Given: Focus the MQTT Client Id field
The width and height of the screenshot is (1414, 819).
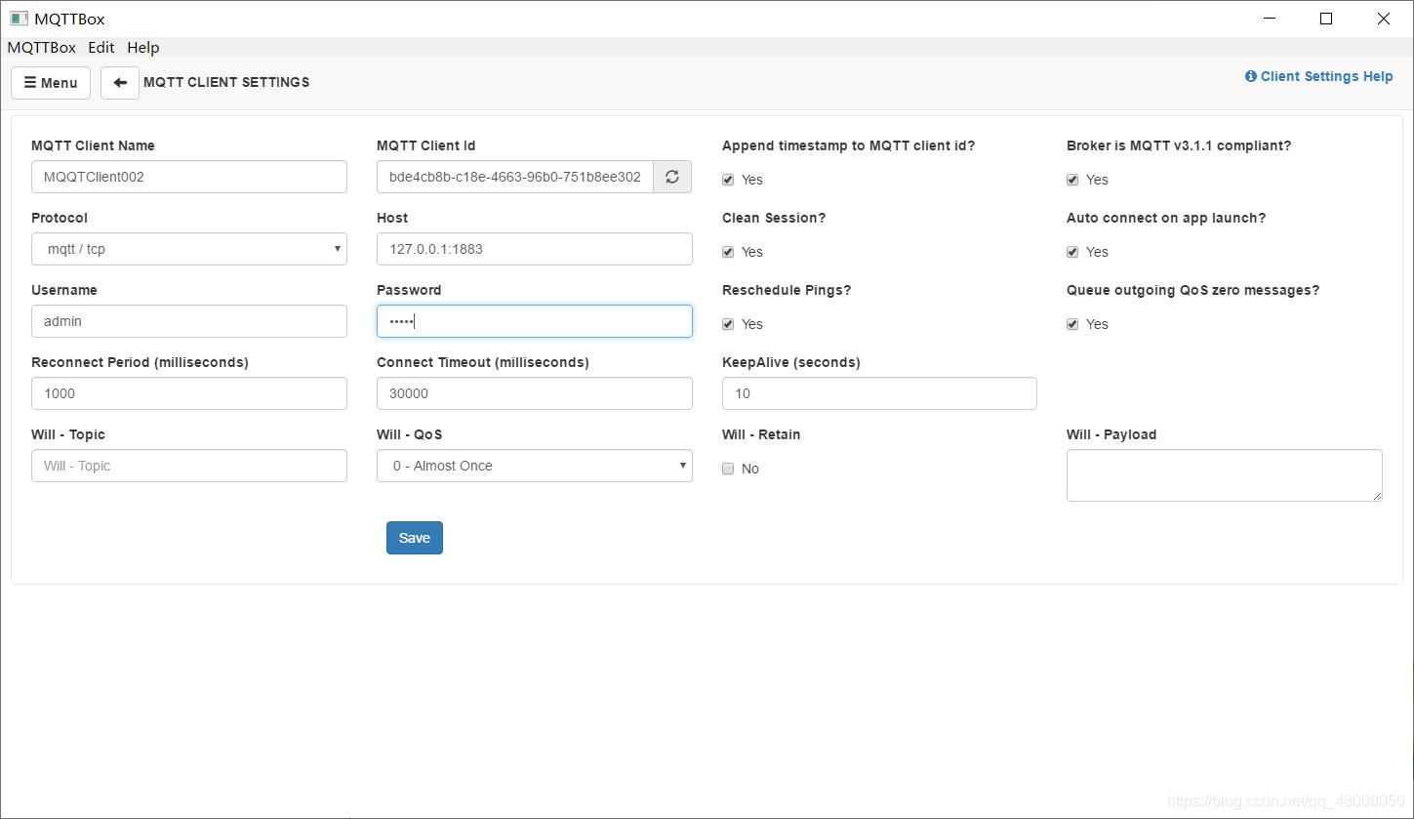Looking at the screenshot, I should click(x=515, y=177).
